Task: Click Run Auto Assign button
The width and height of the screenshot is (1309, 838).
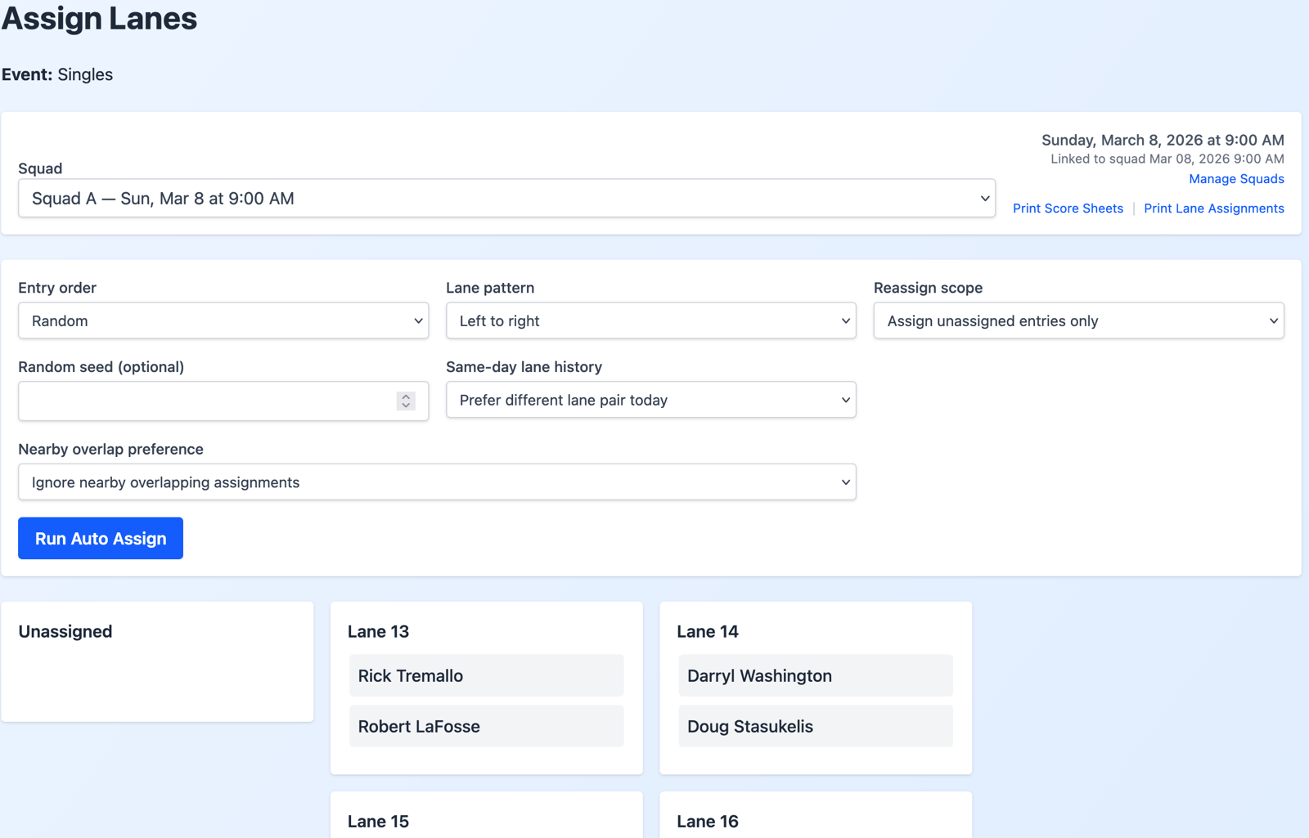Action: coord(101,538)
